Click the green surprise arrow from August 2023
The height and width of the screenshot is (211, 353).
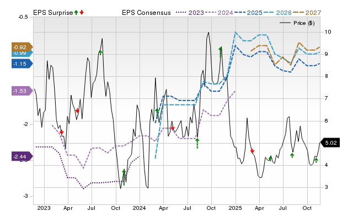pyautogui.click(x=100, y=53)
